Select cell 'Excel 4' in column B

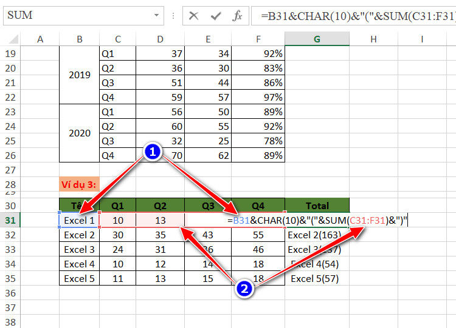tap(80, 264)
